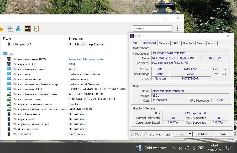The image size is (237, 153).
Task: Click the Поле column header
Action: click(7, 38)
